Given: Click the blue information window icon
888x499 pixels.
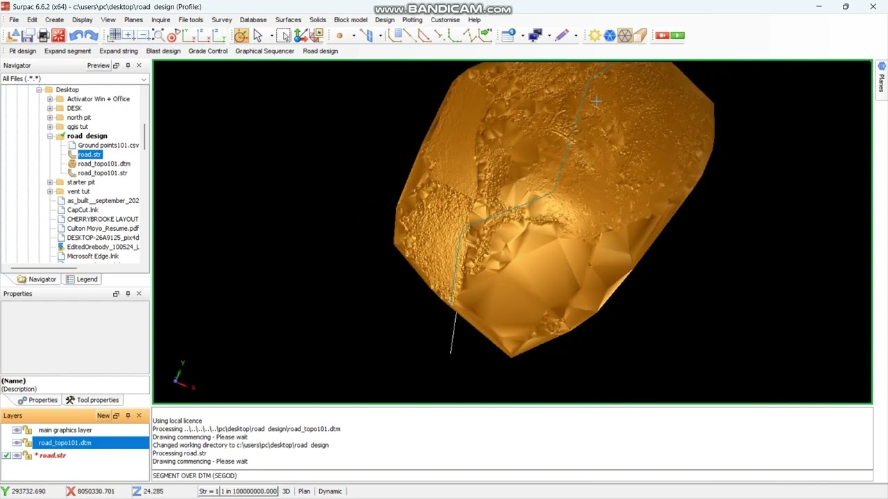Looking at the screenshot, I should coord(509,35).
